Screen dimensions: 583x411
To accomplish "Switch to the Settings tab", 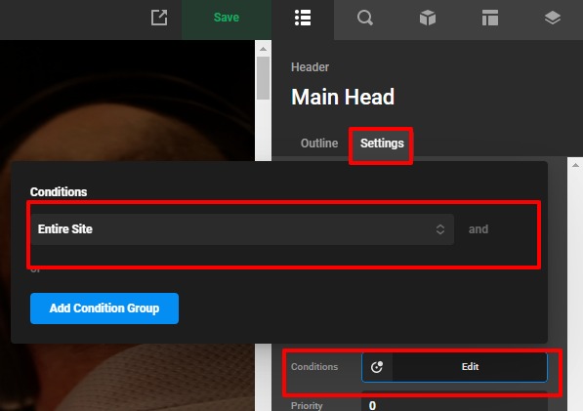I will (382, 144).
